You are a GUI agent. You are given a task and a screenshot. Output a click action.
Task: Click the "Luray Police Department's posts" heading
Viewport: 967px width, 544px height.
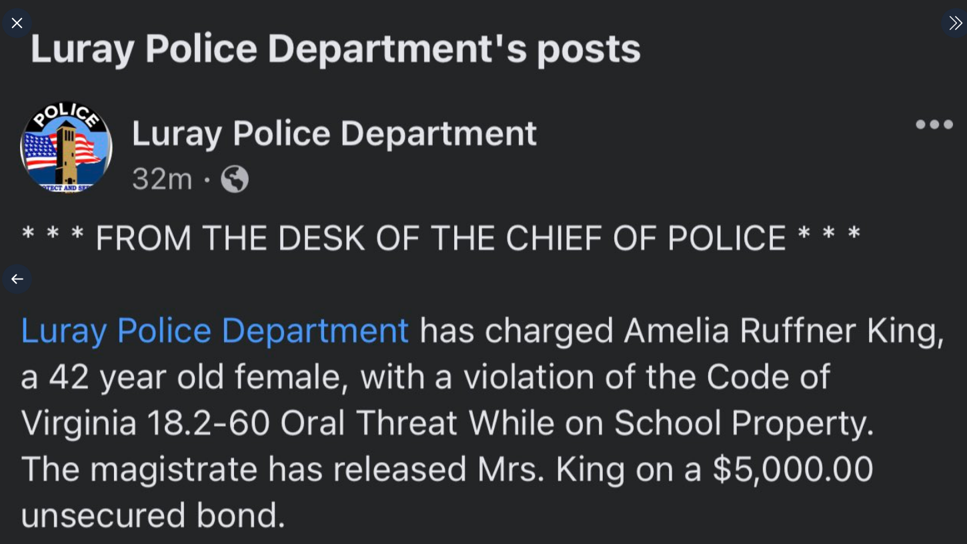(x=335, y=49)
